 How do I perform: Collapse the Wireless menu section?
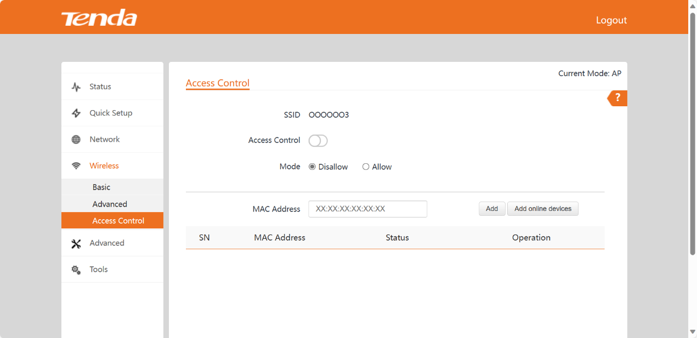click(x=104, y=166)
